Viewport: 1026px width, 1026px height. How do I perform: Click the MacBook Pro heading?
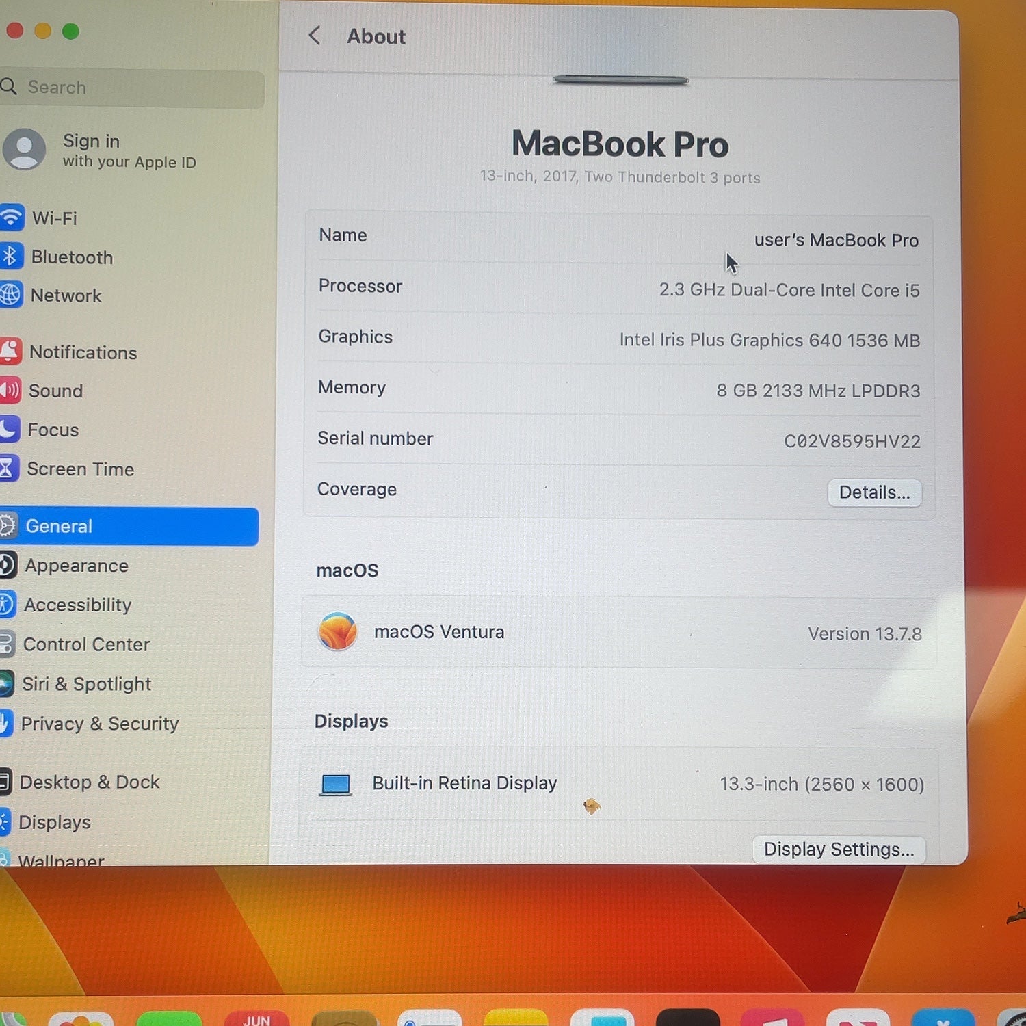click(620, 144)
